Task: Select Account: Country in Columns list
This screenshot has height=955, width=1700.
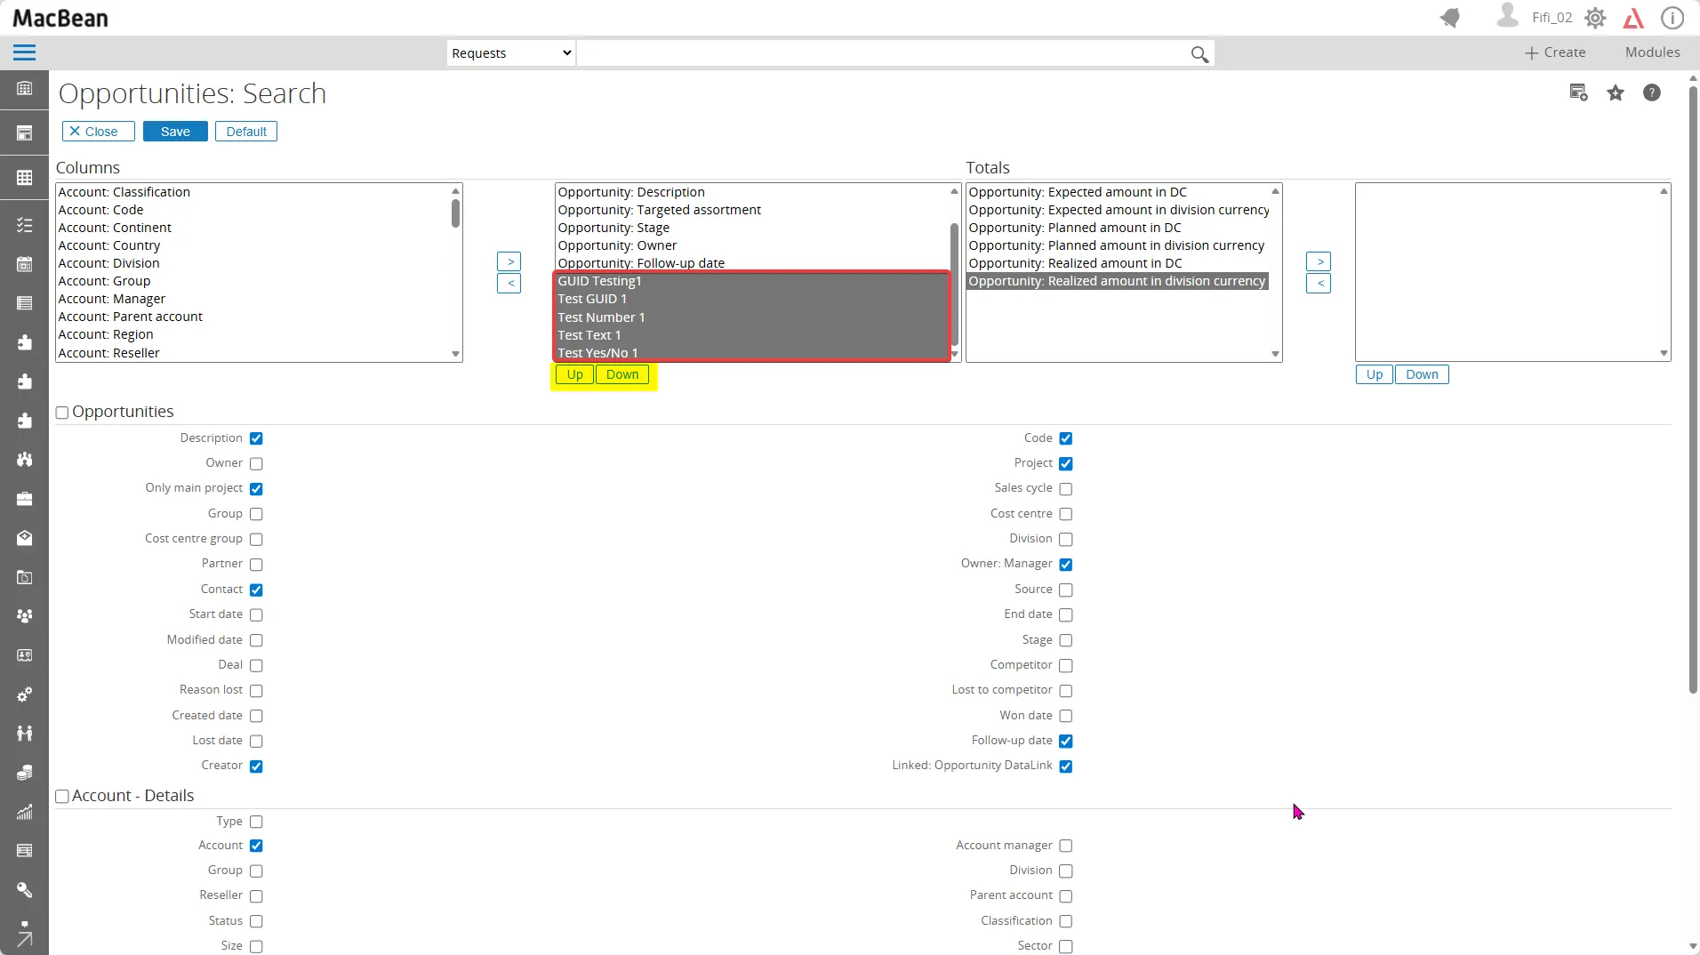Action: pos(109,245)
